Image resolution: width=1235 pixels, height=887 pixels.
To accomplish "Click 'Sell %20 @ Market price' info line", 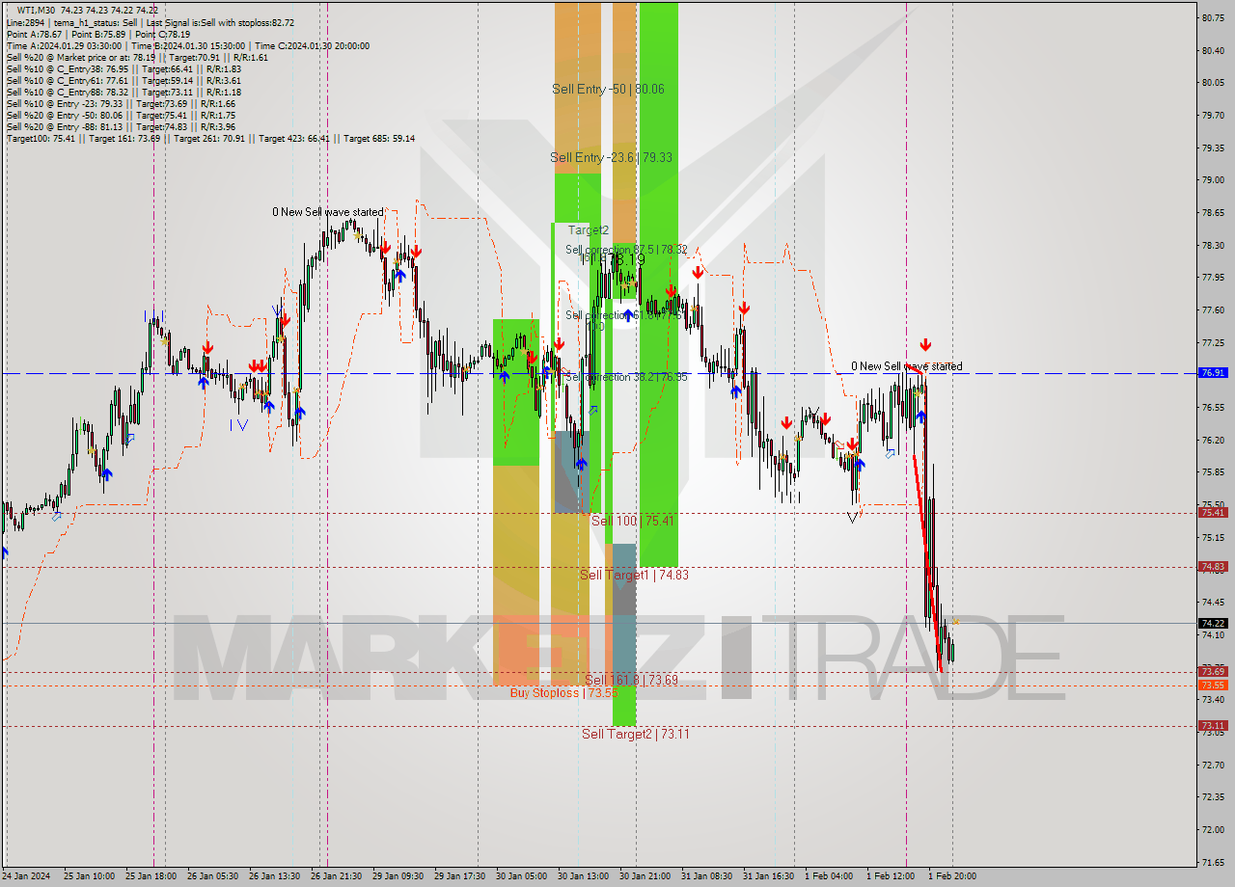I will [137, 57].
